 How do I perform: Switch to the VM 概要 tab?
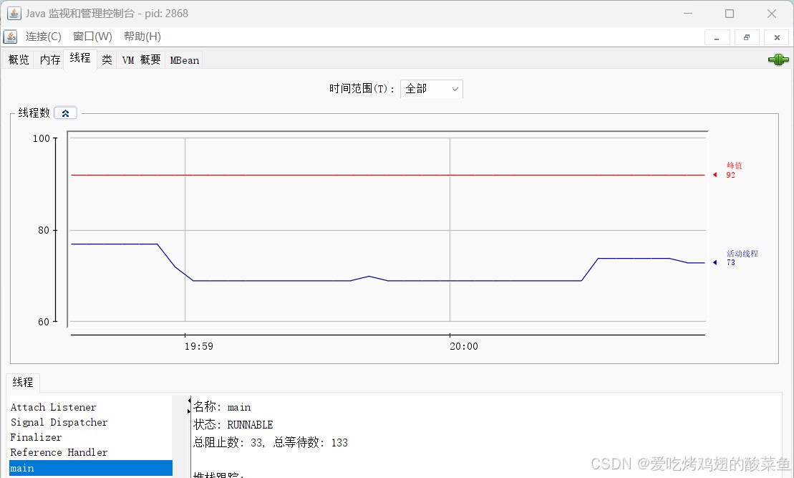[141, 59]
